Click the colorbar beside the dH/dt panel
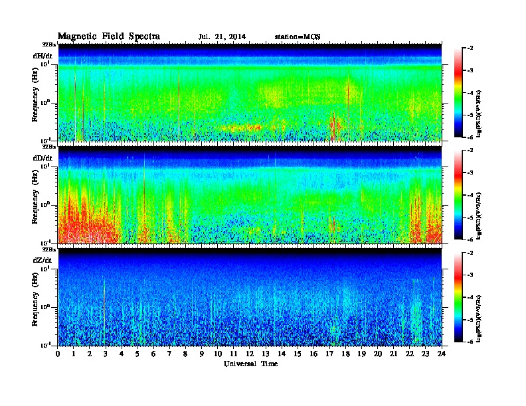Viewport: 526px width, 406px height. 458,93
